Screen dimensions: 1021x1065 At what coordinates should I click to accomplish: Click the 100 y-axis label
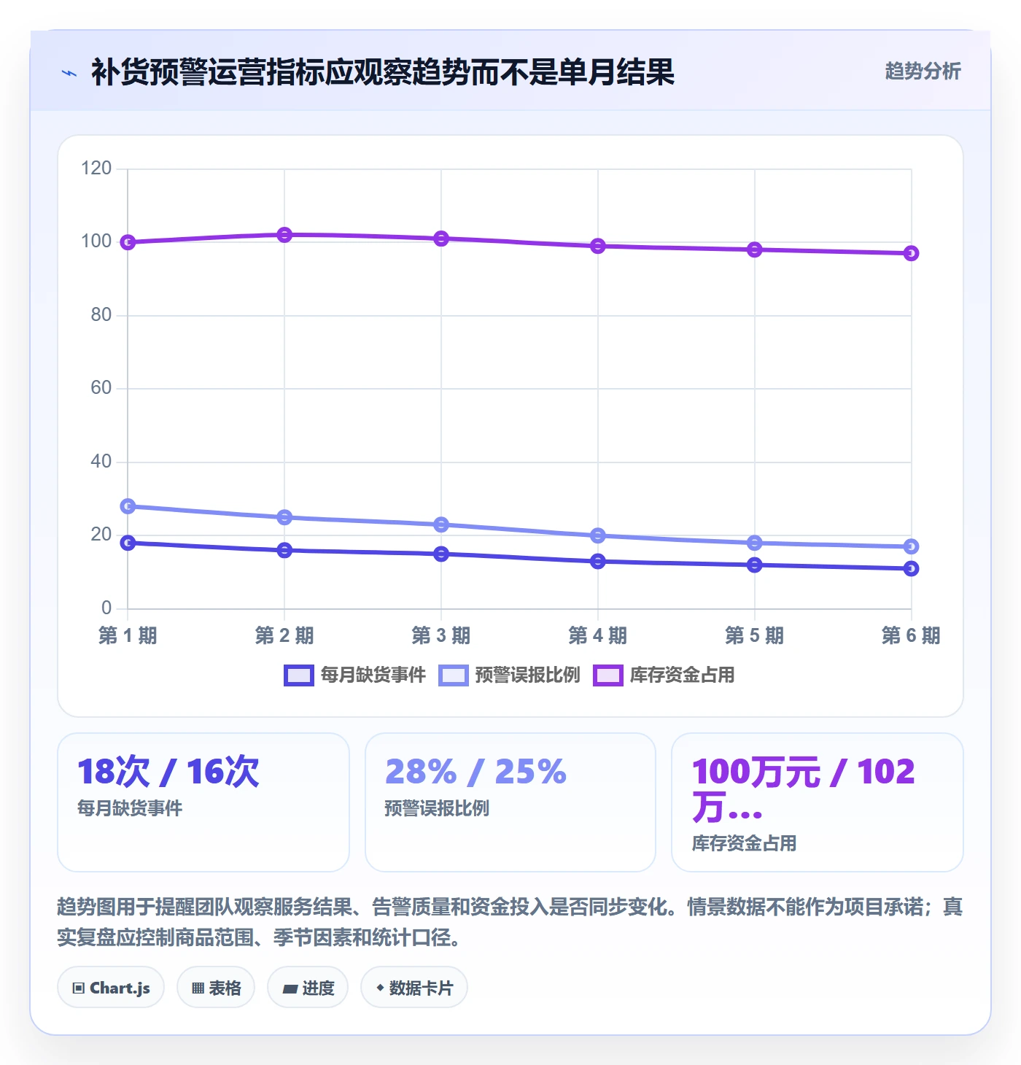tap(96, 241)
